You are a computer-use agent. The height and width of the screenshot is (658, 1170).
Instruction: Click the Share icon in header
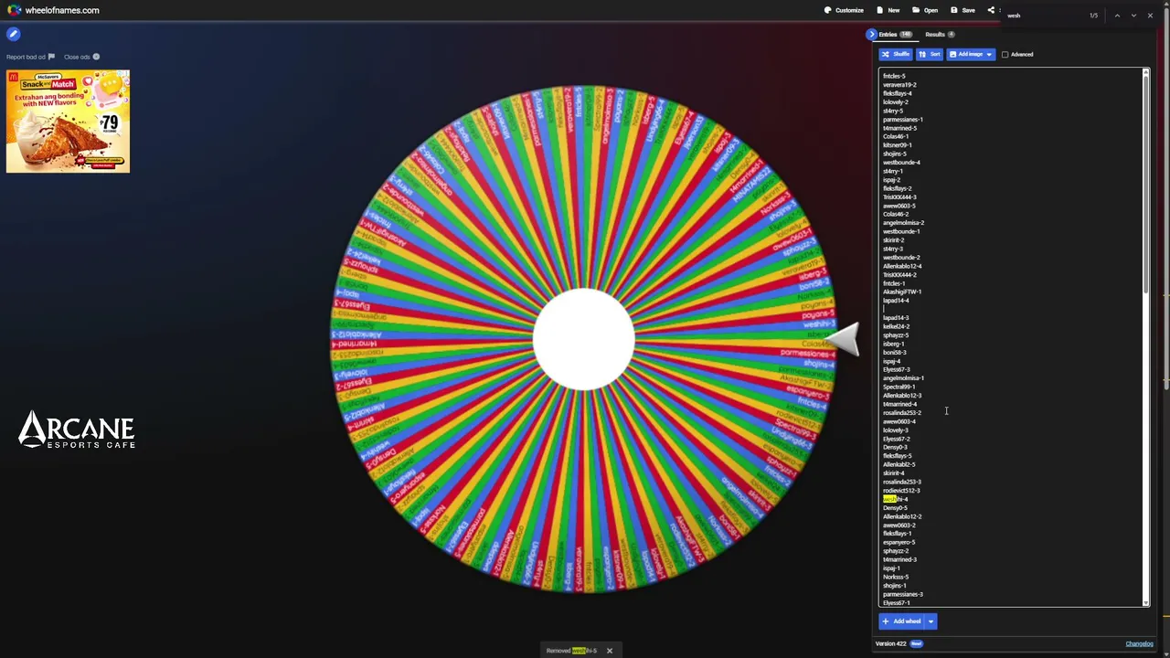[991, 10]
